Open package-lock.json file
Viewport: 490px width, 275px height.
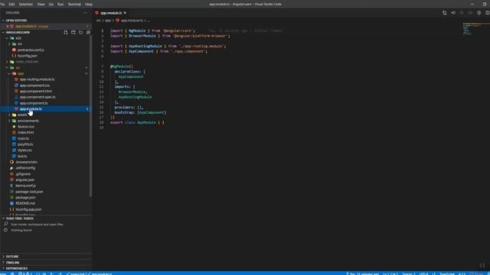(29, 192)
